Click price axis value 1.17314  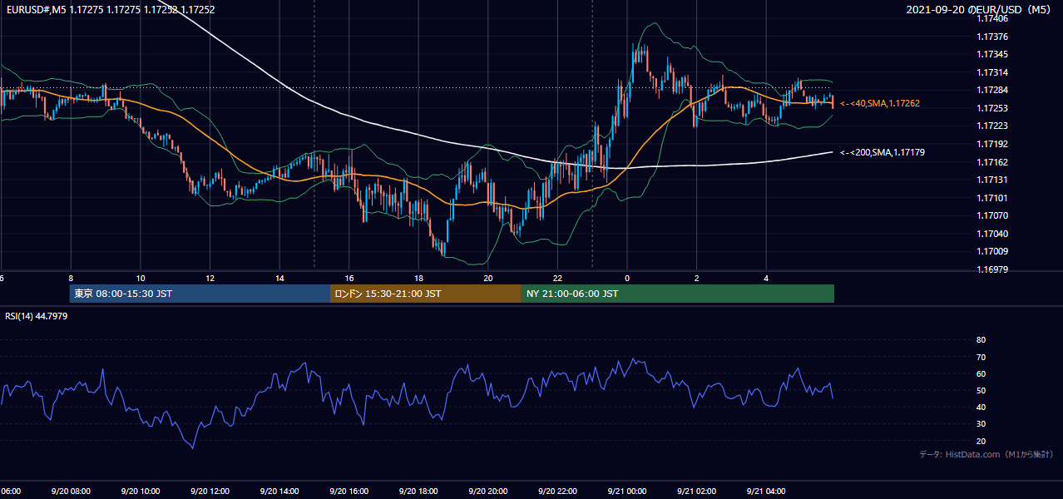click(x=992, y=72)
